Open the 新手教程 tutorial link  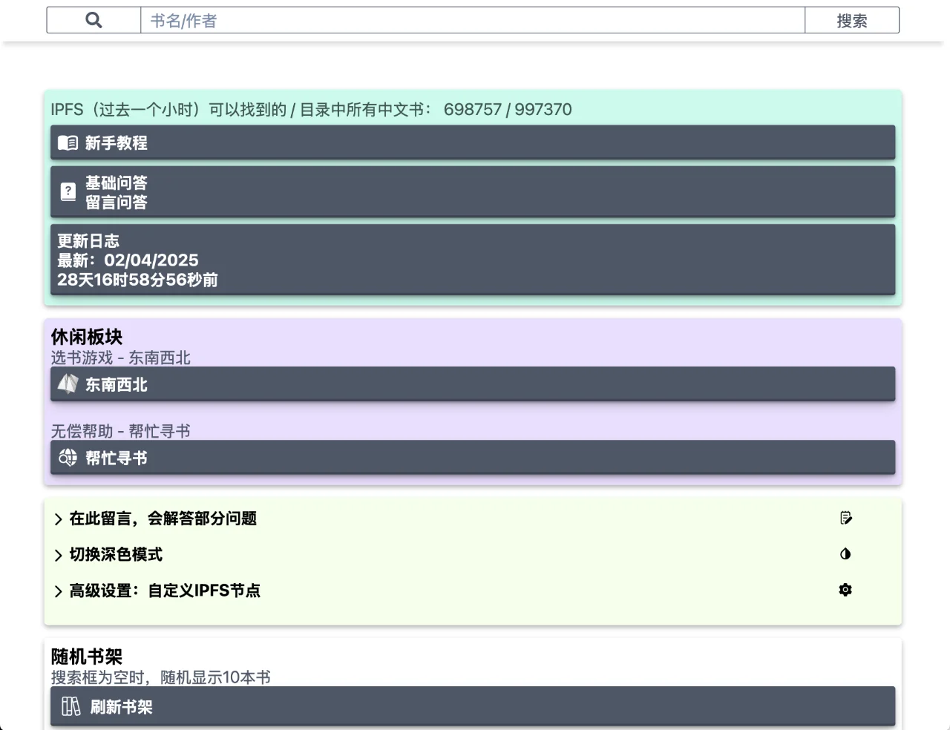click(473, 142)
